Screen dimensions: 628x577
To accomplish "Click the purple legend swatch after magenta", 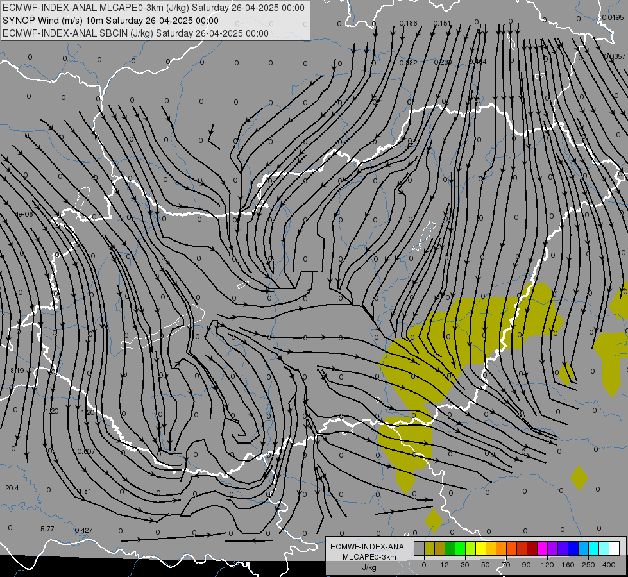I will (x=553, y=548).
